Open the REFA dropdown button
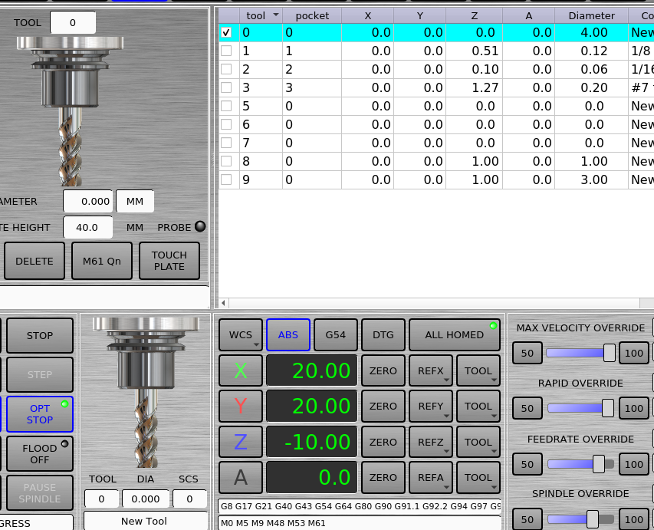This screenshot has width=654, height=530. 431,477
